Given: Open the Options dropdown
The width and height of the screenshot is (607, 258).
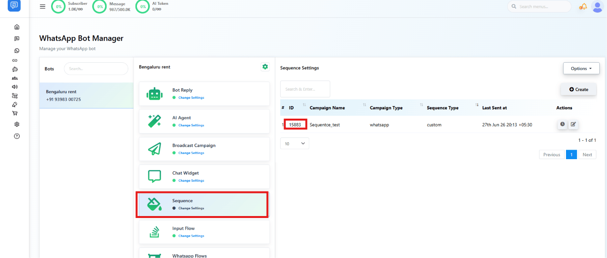Looking at the screenshot, I should [581, 68].
